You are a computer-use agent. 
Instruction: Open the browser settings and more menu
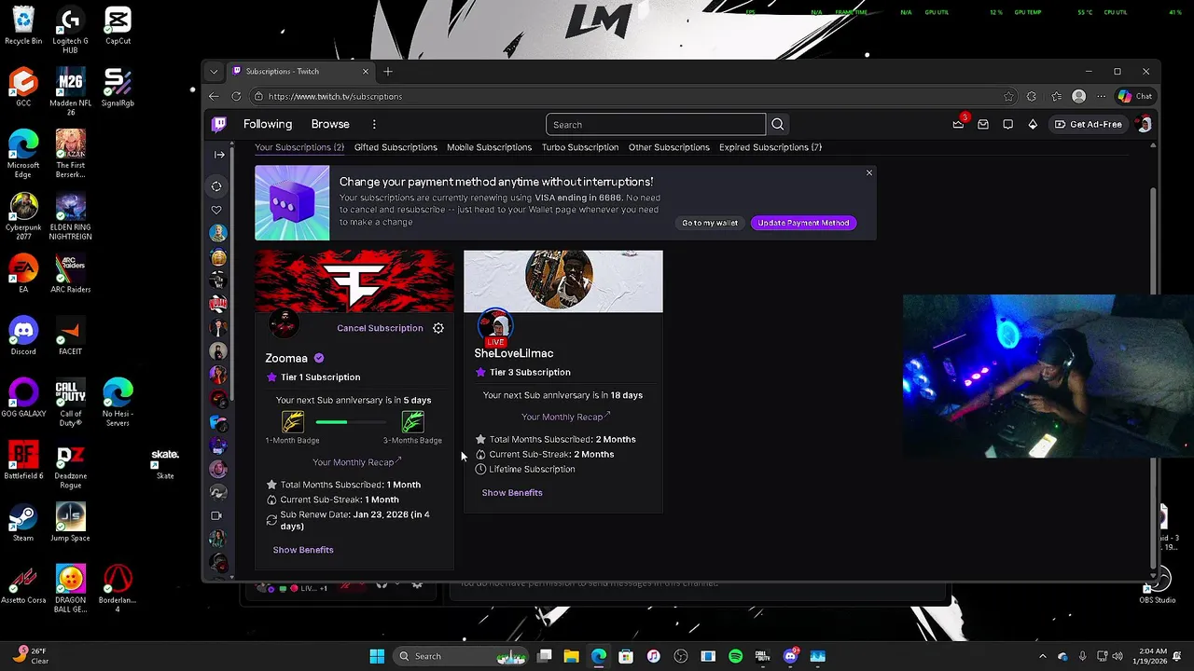coord(1102,96)
